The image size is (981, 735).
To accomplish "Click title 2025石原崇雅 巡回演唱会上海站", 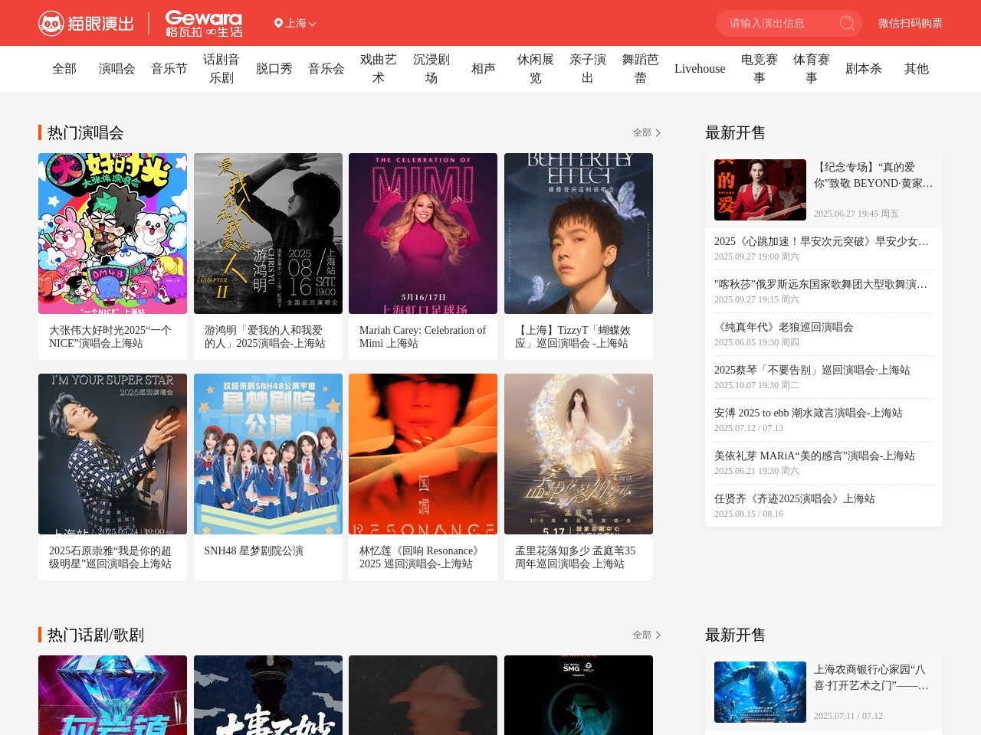I will [x=110, y=557].
